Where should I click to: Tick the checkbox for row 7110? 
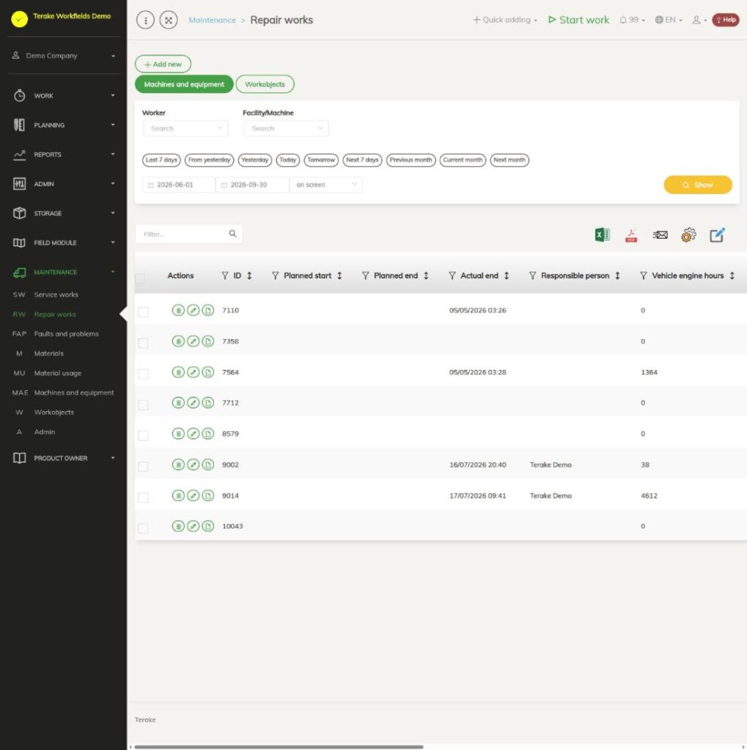coord(143,312)
